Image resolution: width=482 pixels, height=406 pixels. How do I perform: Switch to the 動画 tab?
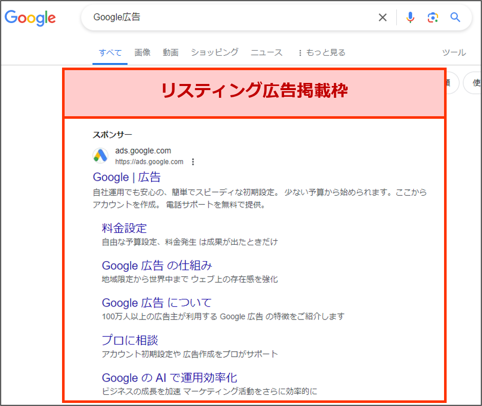(171, 52)
